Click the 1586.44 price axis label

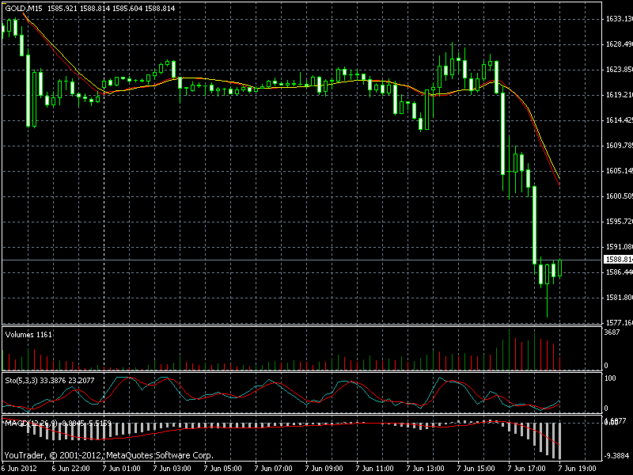[620, 272]
